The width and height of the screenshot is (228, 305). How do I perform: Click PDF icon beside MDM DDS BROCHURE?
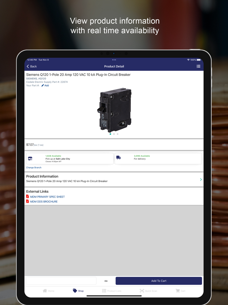tap(28, 201)
